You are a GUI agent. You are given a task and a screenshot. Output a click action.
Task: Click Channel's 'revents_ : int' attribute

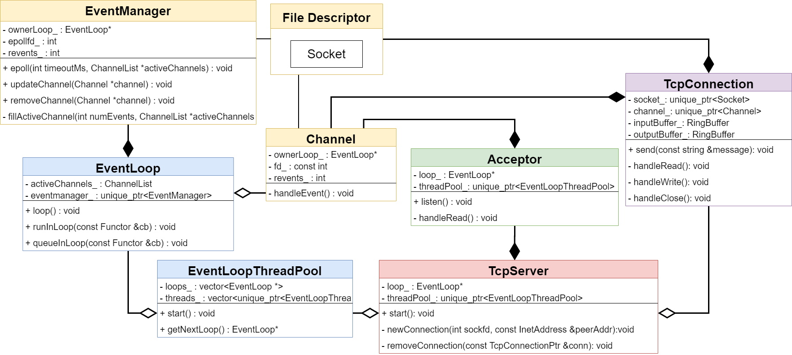(297, 178)
